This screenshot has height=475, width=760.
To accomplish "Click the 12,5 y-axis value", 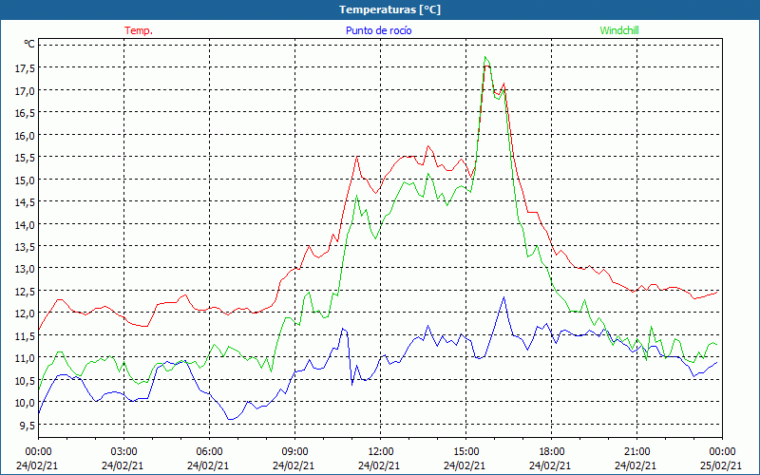I will 26,292.
